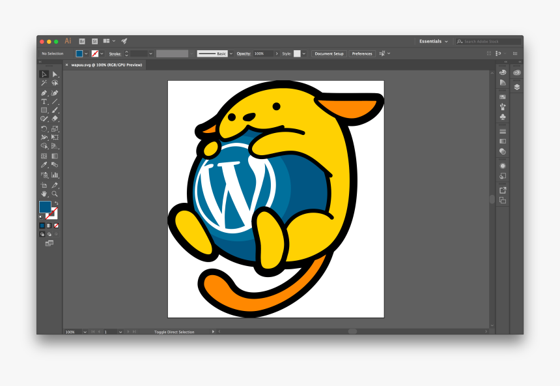Enable Draw Behind mode
This screenshot has height=386, width=560.
pos(49,234)
